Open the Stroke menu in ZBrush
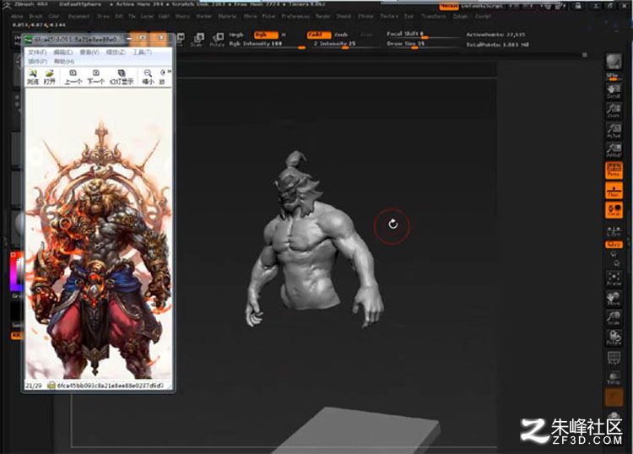 tap(365, 17)
